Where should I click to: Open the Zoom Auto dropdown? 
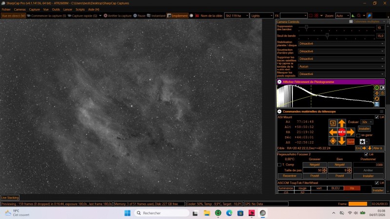(x=343, y=16)
